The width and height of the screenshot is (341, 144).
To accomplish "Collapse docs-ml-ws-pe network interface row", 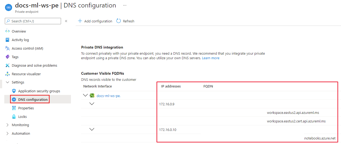I will click(x=85, y=95).
